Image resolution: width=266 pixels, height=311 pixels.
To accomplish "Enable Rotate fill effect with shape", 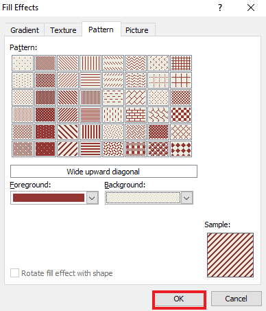I will tap(14, 273).
